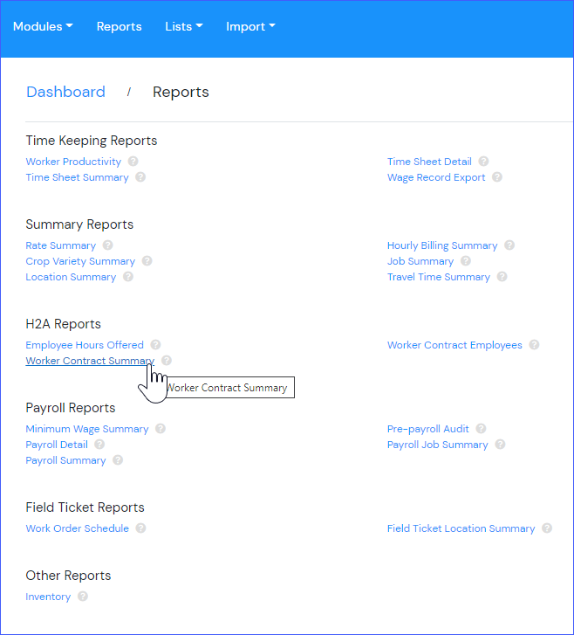View the Field Ticket Location Summary report
The image size is (574, 635).
click(461, 528)
